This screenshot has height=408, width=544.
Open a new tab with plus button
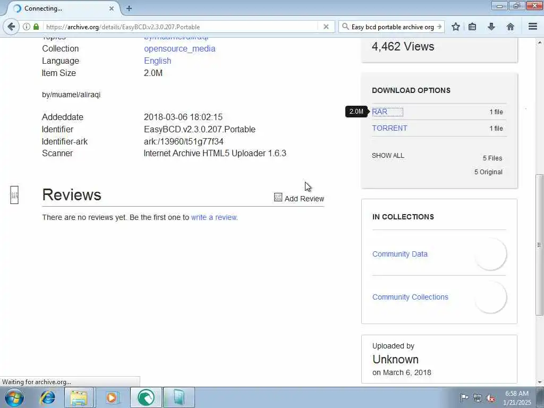[129, 8]
